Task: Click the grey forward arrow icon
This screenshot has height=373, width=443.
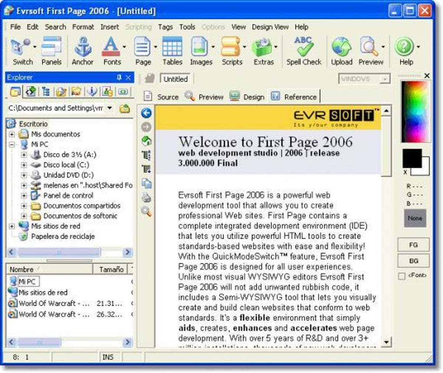Action: (x=146, y=127)
